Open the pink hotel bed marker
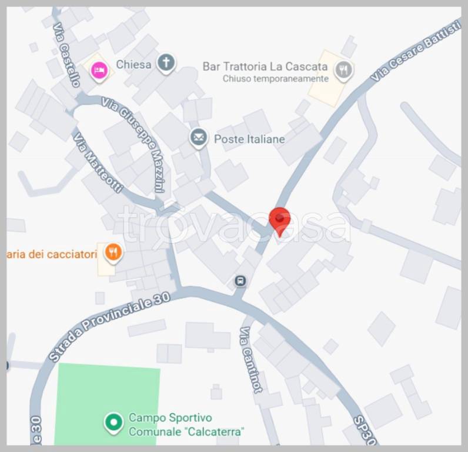The height and width of the screenshot is (452, 468). pyautogui.click(x=99, y=71)
